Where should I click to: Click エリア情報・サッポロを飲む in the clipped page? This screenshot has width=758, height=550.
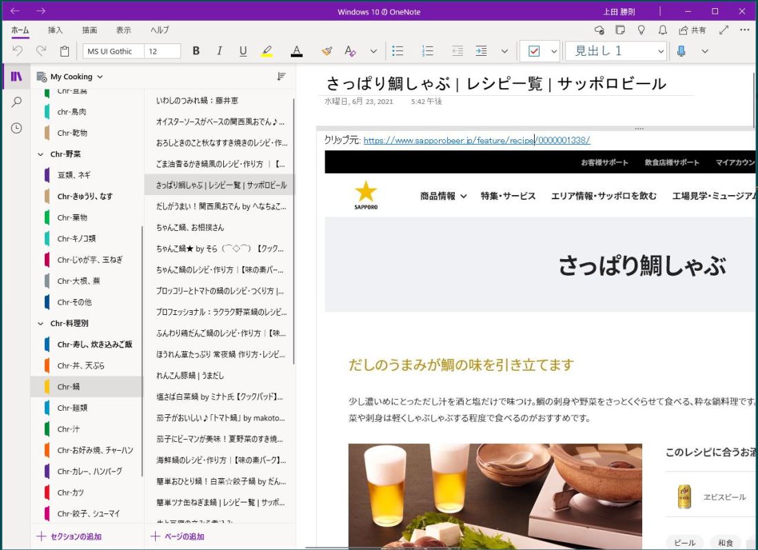(x=604, y=196)
